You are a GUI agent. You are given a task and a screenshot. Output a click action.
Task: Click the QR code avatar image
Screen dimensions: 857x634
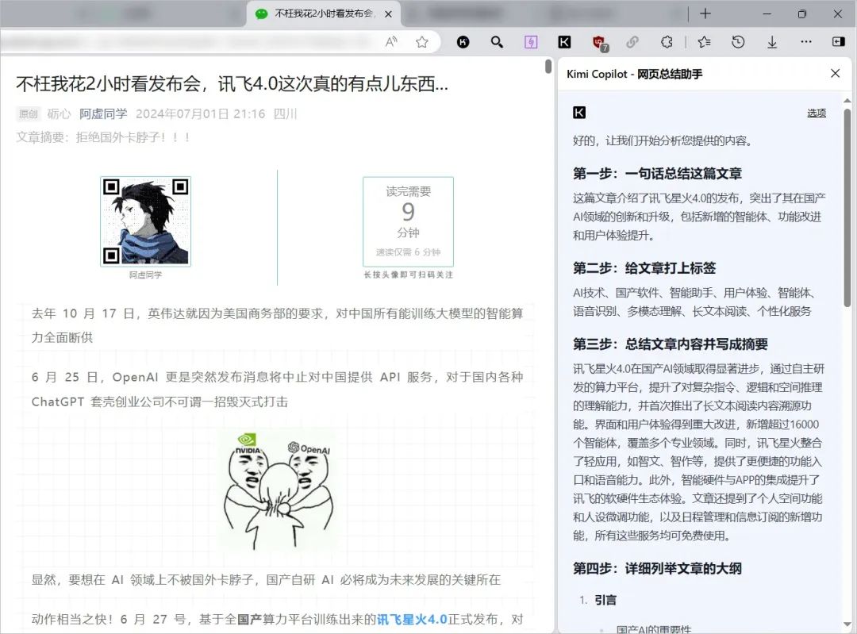(145, 221)
